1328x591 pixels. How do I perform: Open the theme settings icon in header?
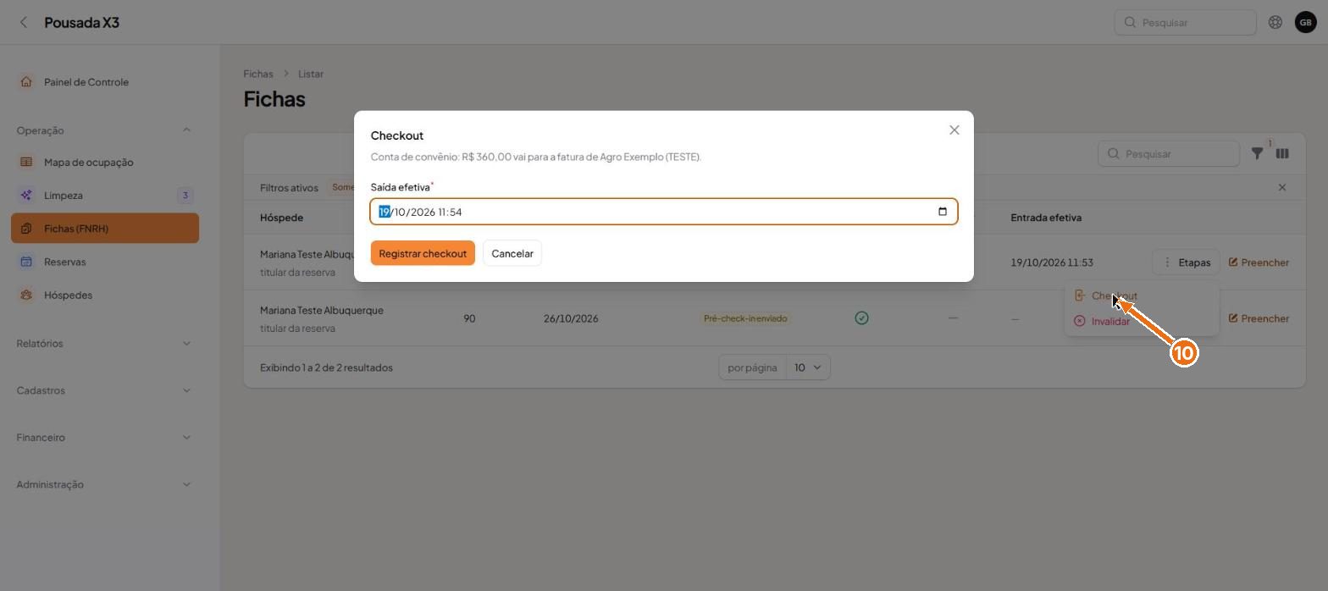coord(1275,23)
